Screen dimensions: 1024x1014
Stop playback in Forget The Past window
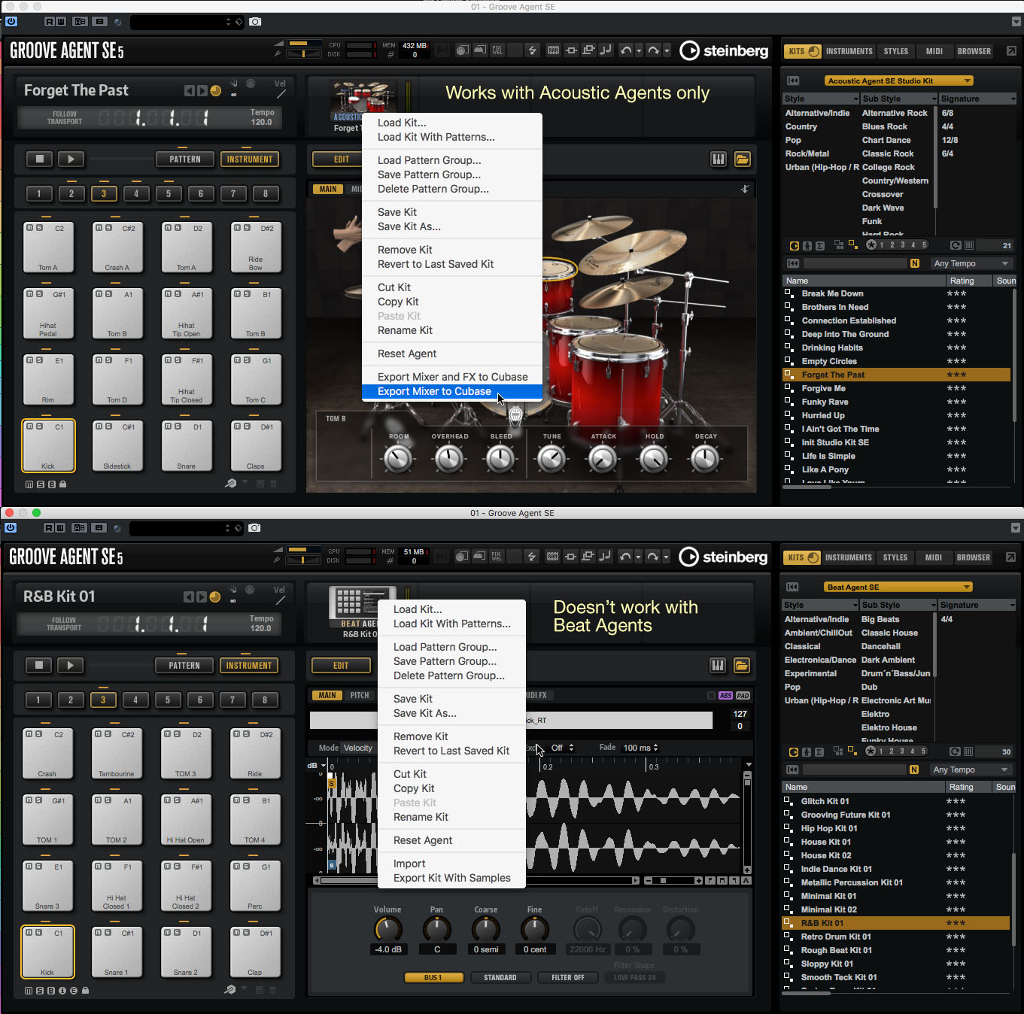(x=40, y=159)
